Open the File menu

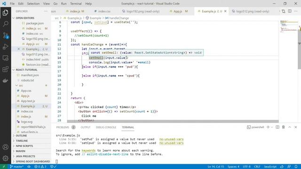12,3
